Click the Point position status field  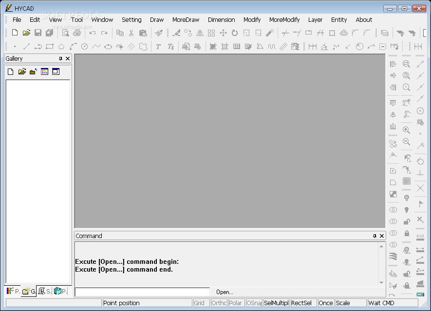coord(147,303)
